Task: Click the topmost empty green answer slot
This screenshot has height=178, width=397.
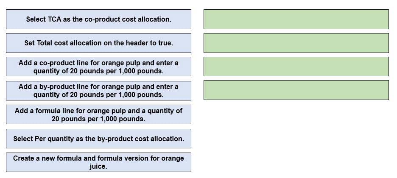Action: [296, 19]
